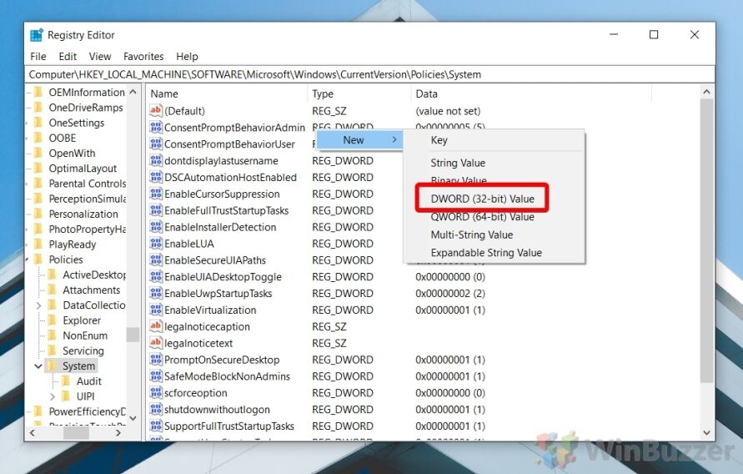Image resolution: width=743 pixels, height=474 pixels.
Task: Select the Servicing key in the tree
Action: point(83,350)
